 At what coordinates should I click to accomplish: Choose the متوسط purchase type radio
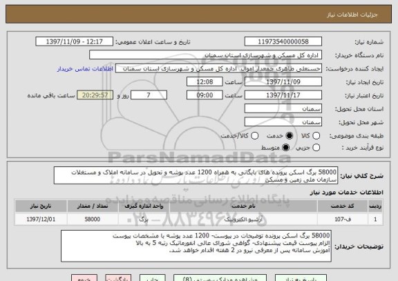[x=285, y=148]
